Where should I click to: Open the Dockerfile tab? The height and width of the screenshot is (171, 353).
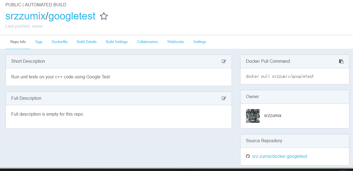click(60, 42)
